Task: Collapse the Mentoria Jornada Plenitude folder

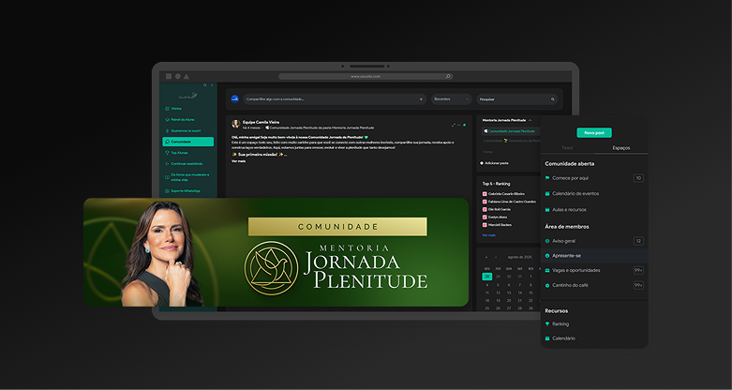Action: tap(530, 120)
